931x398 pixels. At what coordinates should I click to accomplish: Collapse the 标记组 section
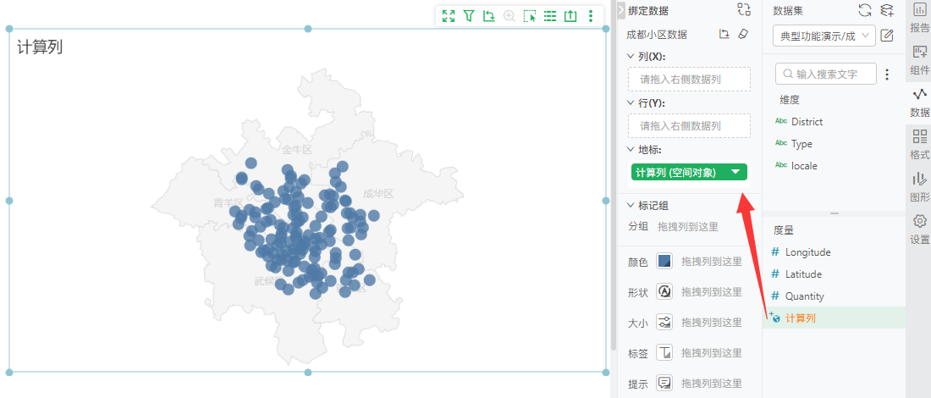tap(631, 206)
